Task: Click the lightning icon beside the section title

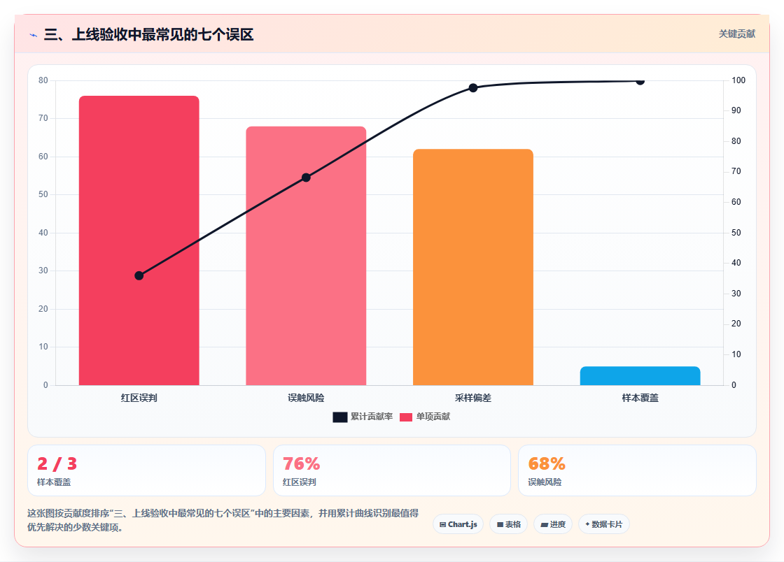Action: tap(34, 35)
